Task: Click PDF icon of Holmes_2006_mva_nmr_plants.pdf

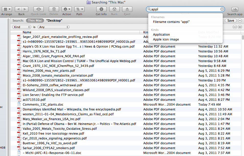Action: (x=19, y=71)
